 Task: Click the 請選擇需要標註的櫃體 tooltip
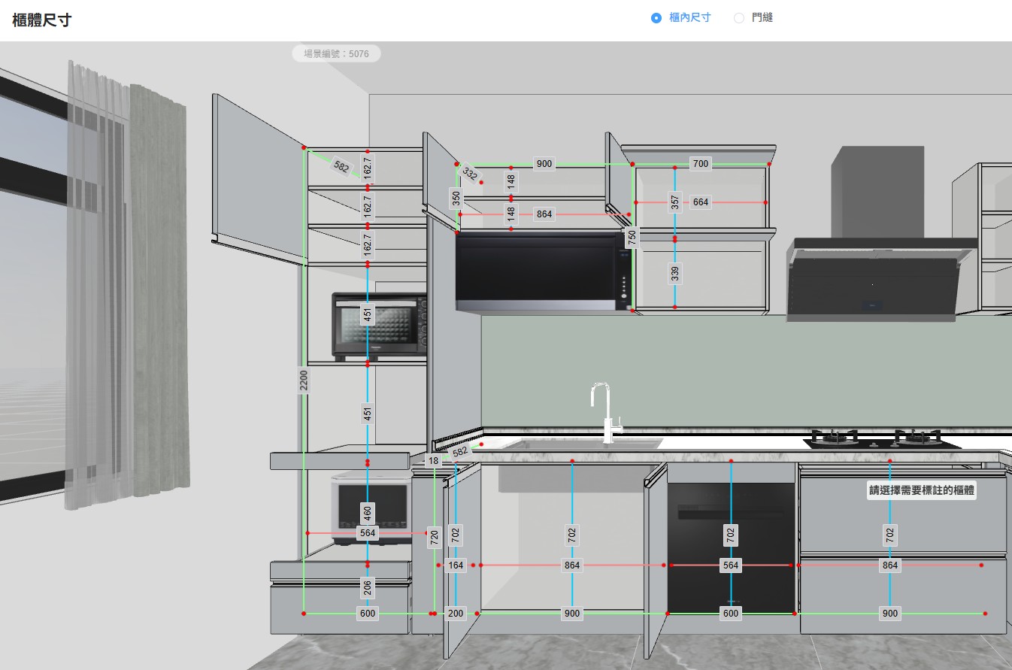[x=922, y=490]
